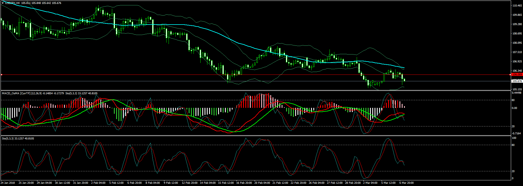Click the 100 level on stochastic scale

(x=514, y=138)
